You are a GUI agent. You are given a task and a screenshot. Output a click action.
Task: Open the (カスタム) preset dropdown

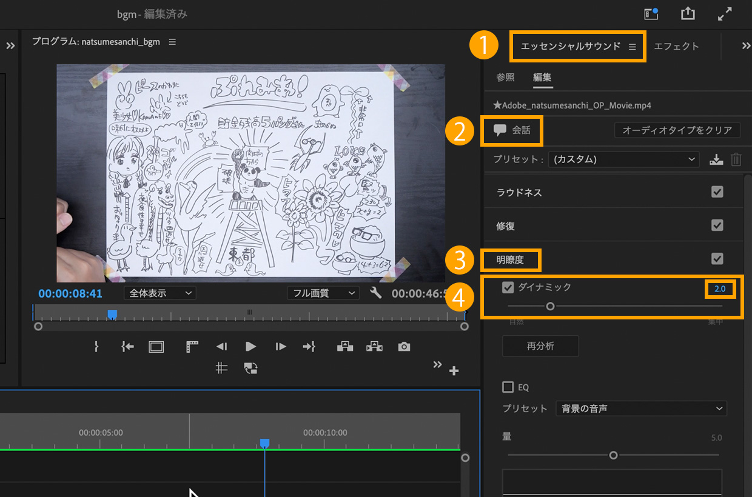623,159
